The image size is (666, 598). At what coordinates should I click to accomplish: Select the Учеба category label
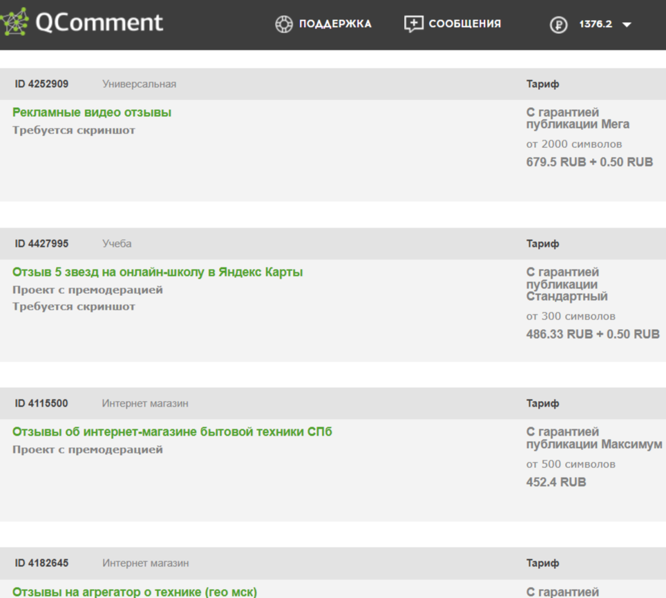(x=117, y=244)
